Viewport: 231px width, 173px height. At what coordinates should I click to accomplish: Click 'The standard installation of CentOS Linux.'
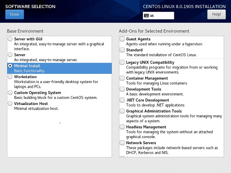(x=161, y=55)
